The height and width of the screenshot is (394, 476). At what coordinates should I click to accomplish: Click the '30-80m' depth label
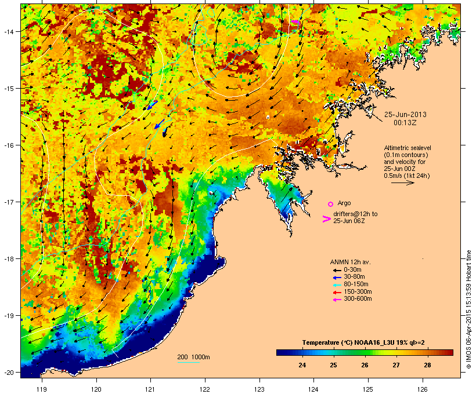click(354, 277)
